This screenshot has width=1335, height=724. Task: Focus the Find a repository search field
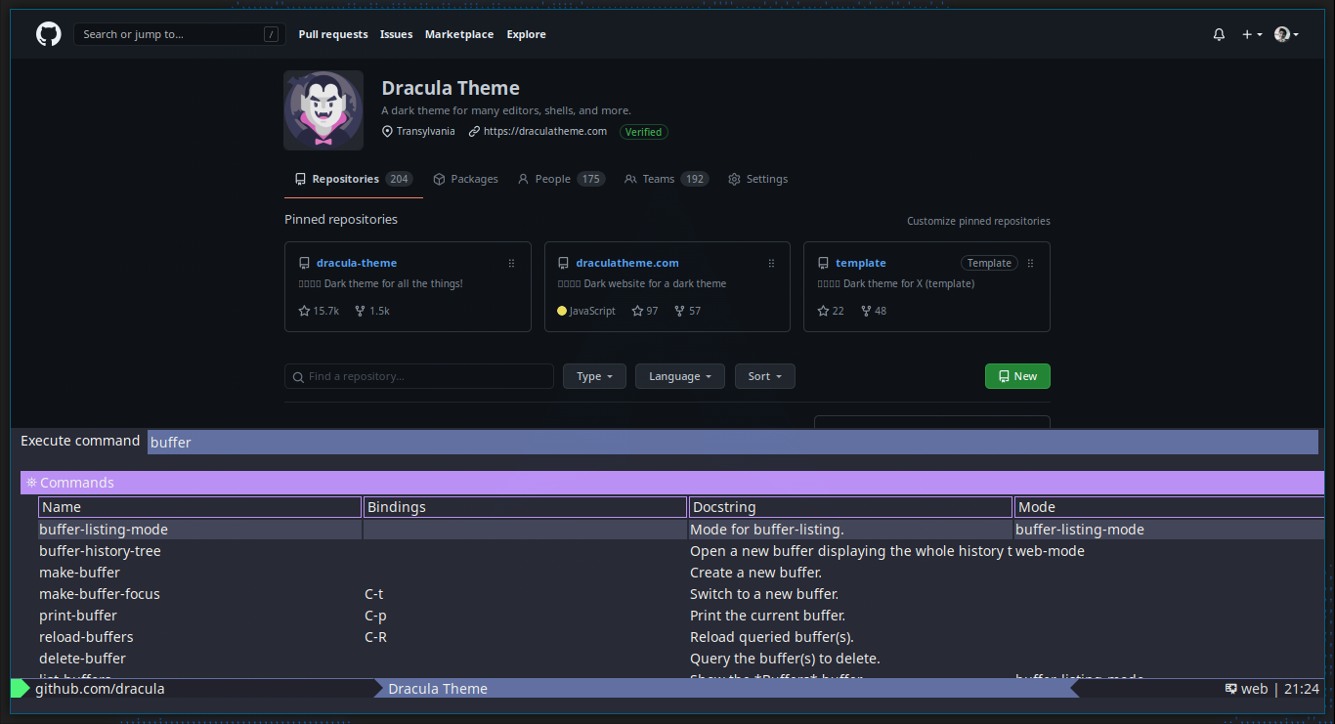(x=419, y=376)
